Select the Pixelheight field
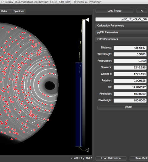This screenshot has height=162, width=148. coord(130,100)
